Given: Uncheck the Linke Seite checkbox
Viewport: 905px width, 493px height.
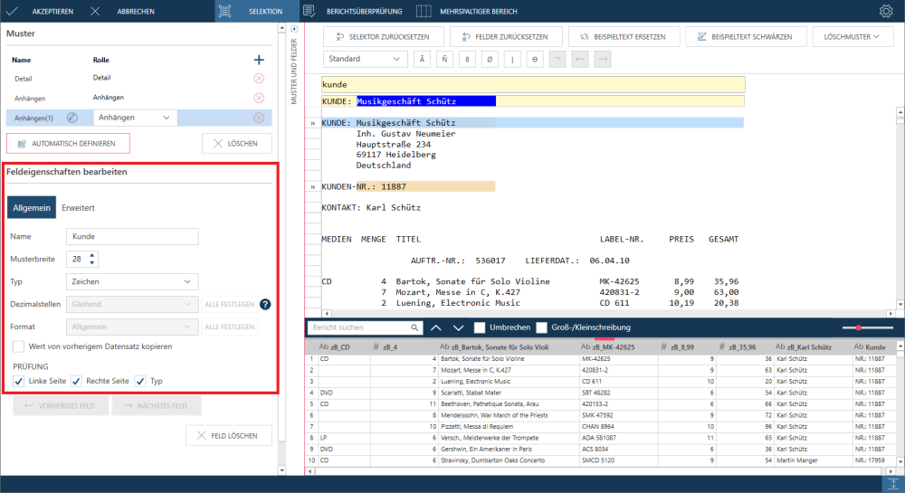Looking at the screenshot, I should click(19, 382).
